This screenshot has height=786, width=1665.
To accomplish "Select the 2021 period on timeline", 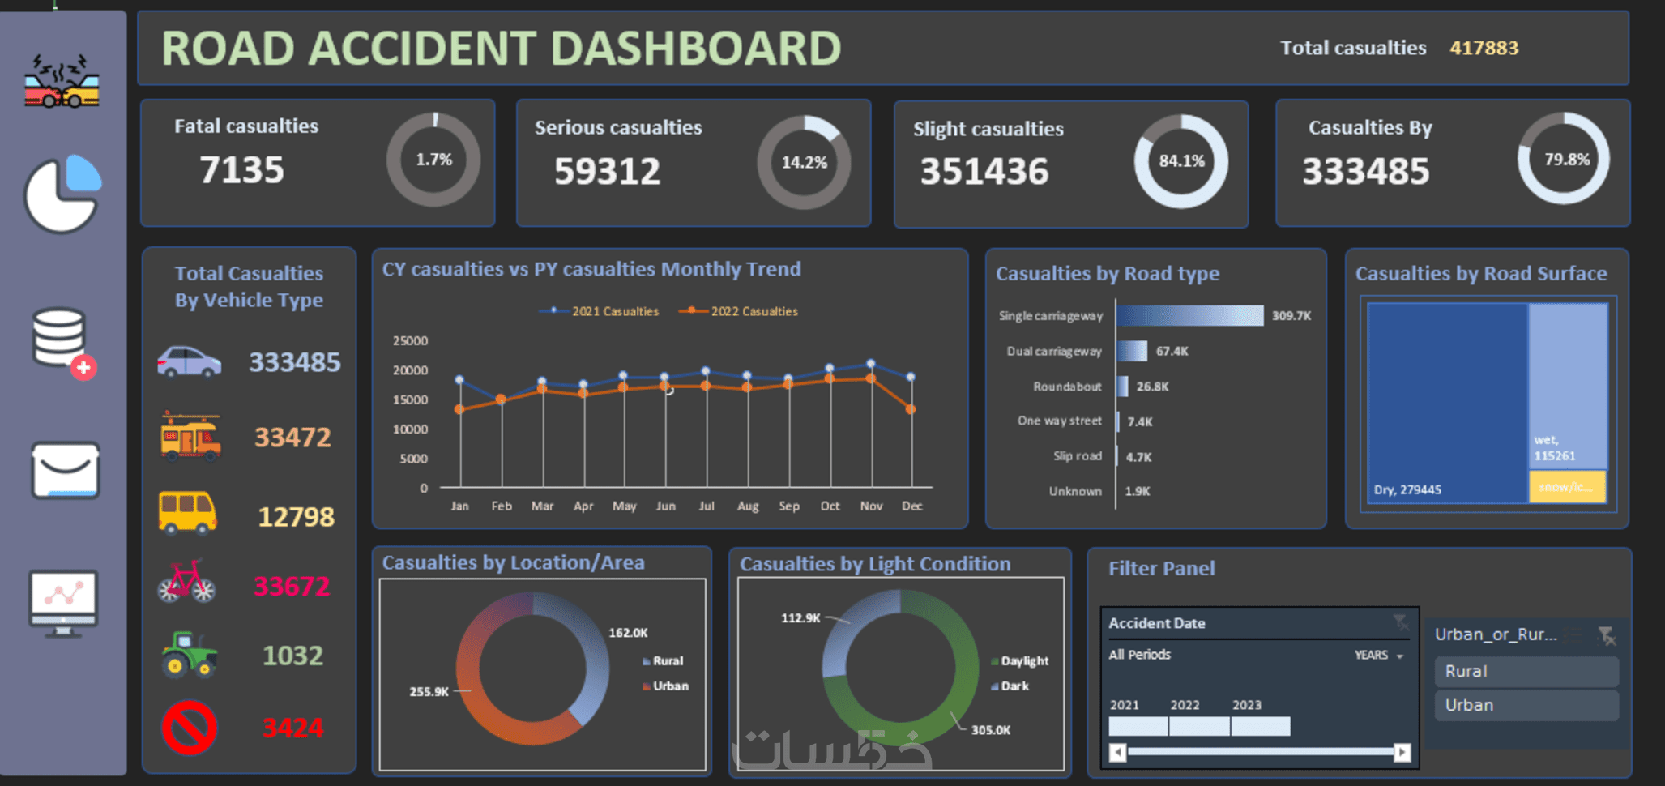I will [1138, 726].
